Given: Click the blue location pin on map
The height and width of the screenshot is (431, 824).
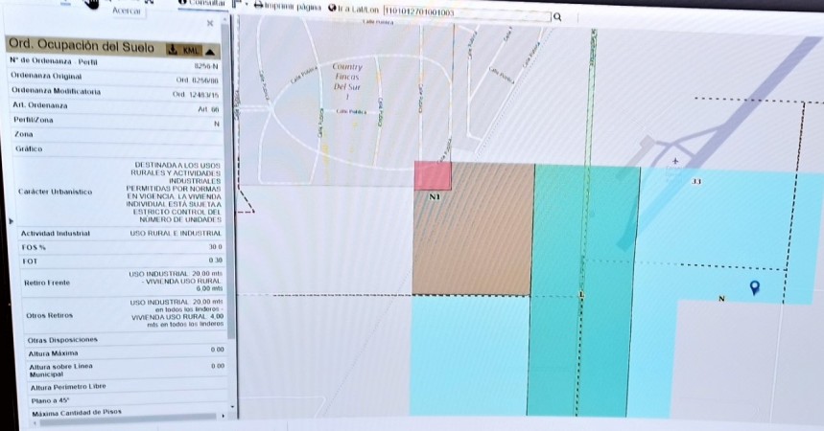Looking at the screenshot, I should [x=755, y=286].
